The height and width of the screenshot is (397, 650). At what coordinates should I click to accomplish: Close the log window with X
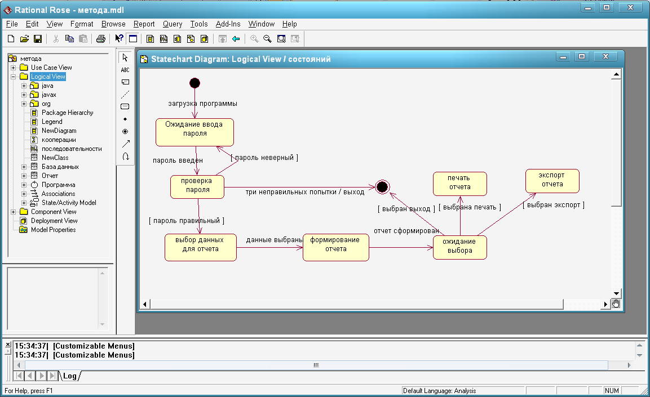pos(8,345)
